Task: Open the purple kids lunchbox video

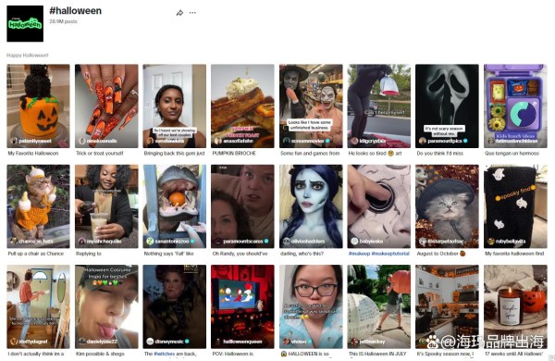Action: (515, 106)
